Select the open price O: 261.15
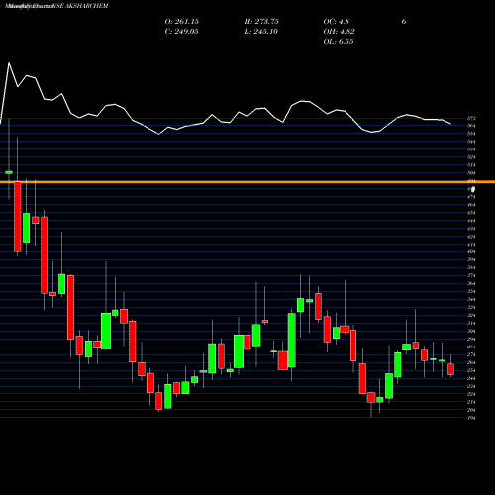The height and width of the screenshot is (495, 495). (182, 22)
